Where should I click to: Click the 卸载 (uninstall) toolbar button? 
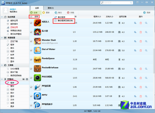(71, 13)
